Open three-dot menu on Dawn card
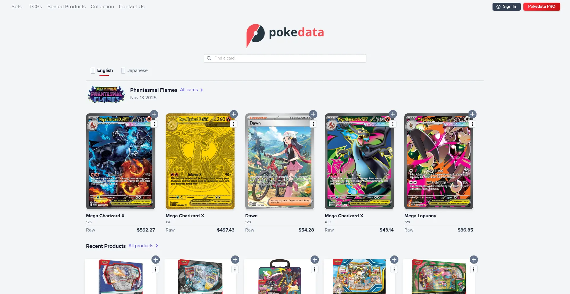Viewport: 570px width, 294px height. pyautogui.click(x=313, y=124)
